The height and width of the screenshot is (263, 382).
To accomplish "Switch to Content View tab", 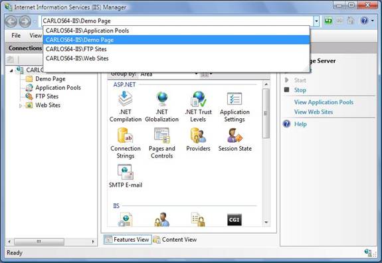I will click(175, 240).
